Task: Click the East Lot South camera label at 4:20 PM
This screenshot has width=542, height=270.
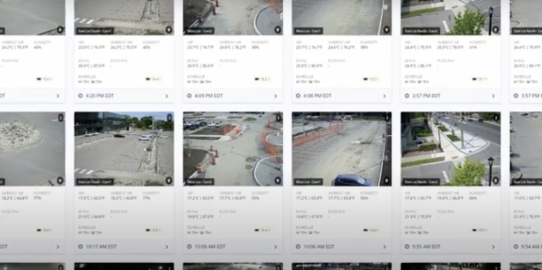Action: pos(96,31)
